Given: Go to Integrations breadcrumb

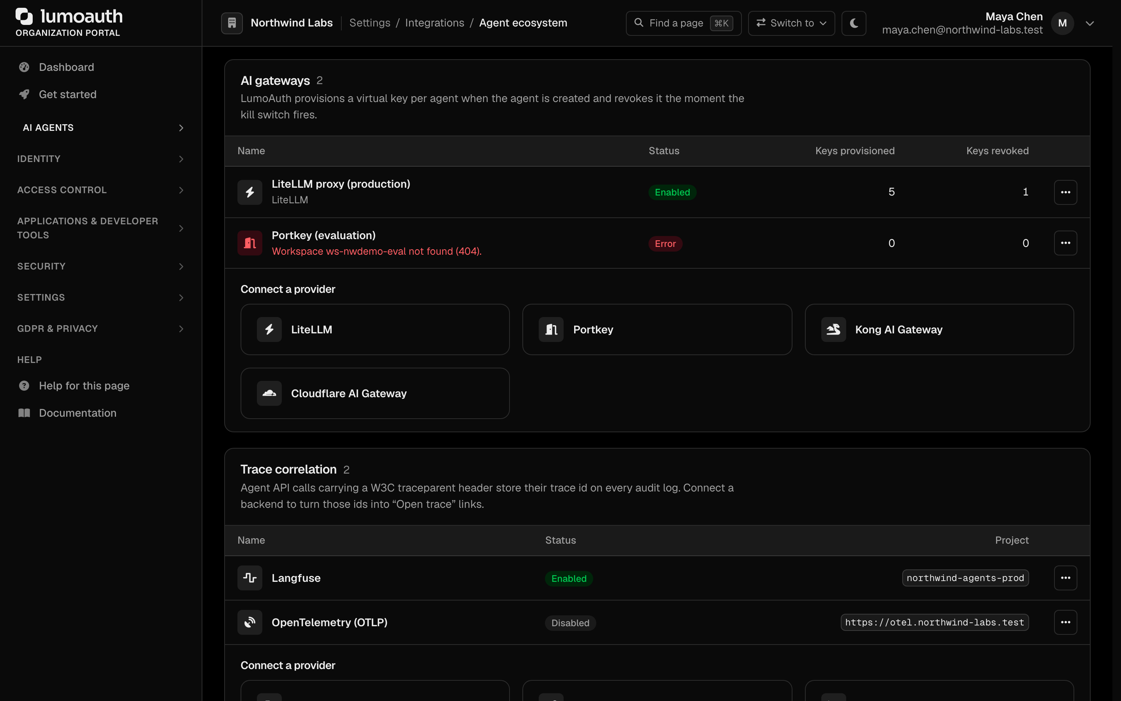Looking at the screenshot, I should (434, 23).
